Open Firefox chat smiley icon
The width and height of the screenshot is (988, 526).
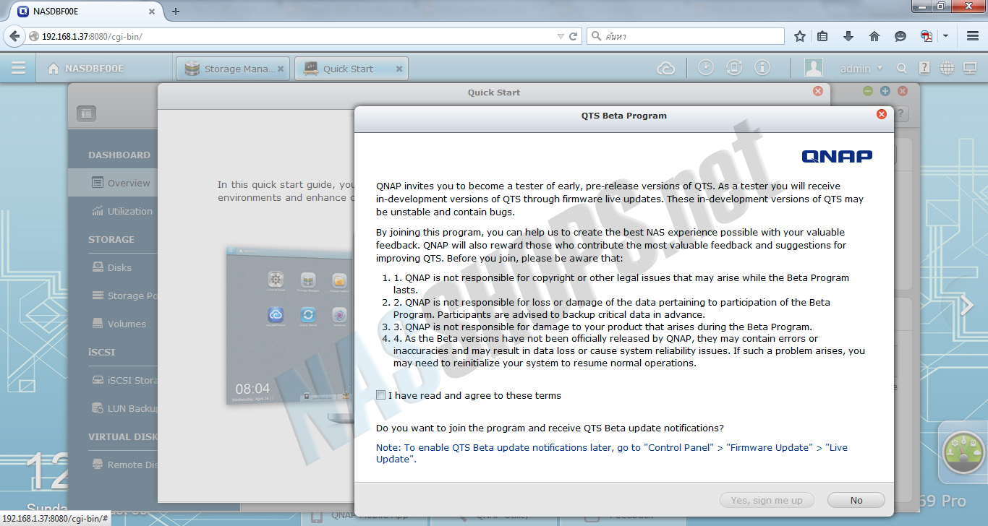tap(900, 36)
